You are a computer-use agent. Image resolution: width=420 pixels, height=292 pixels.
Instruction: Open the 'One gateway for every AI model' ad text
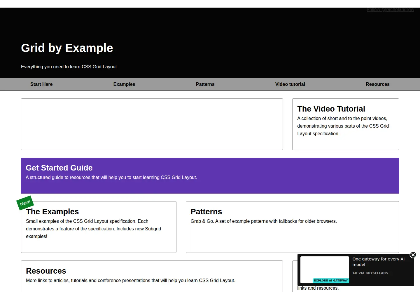[379, 262]
